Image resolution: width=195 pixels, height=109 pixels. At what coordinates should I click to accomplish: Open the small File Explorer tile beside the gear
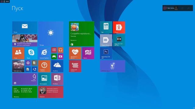(x=34, y=63)
